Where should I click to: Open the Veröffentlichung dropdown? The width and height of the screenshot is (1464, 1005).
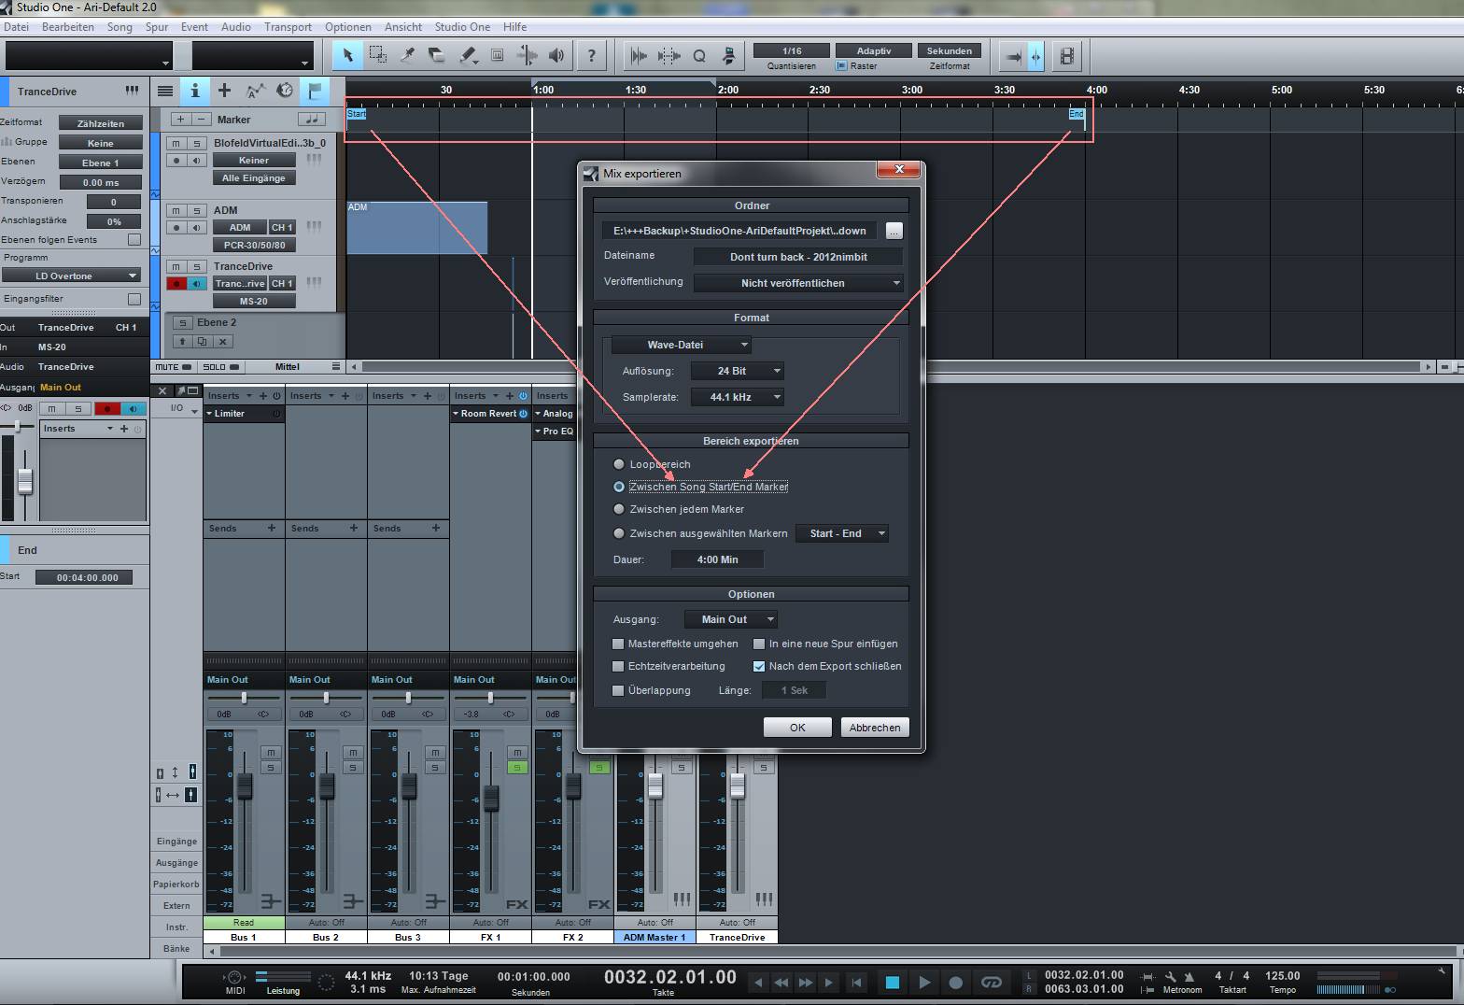[x=798, y=283]
